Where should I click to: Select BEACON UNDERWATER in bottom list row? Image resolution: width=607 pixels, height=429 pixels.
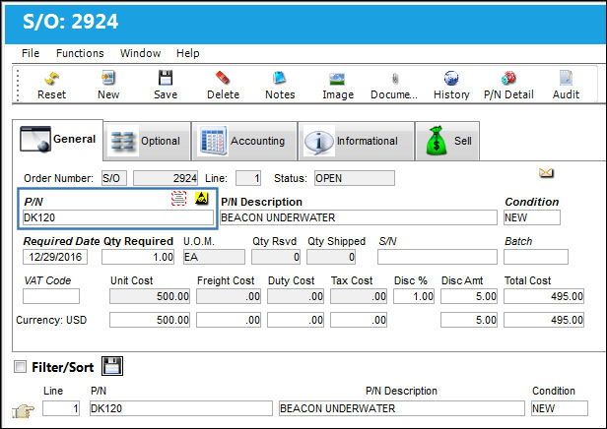[402, 408]
